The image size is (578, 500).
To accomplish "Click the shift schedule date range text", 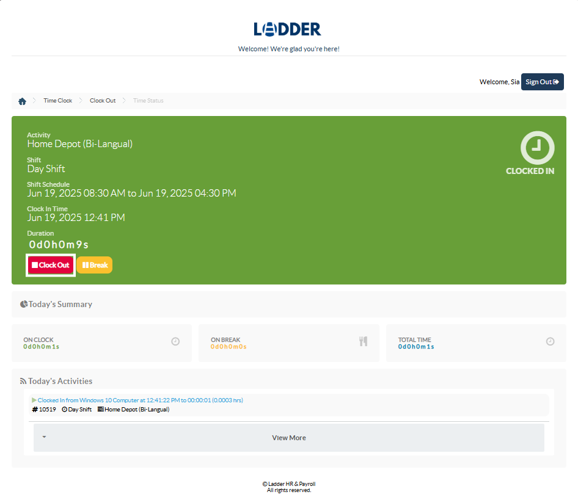I will click(131, 193).
